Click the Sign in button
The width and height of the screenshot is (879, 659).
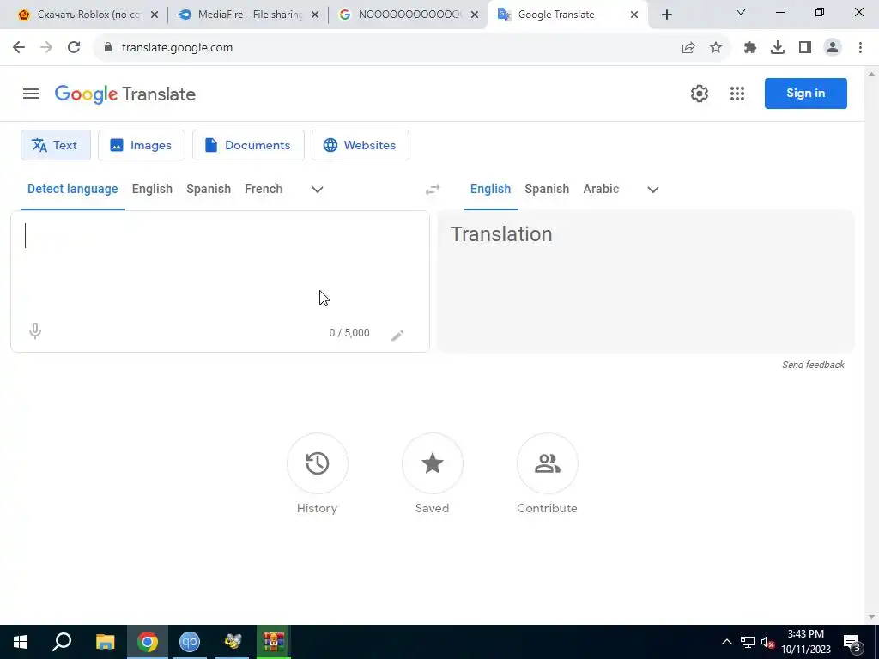tap(805, 94)
